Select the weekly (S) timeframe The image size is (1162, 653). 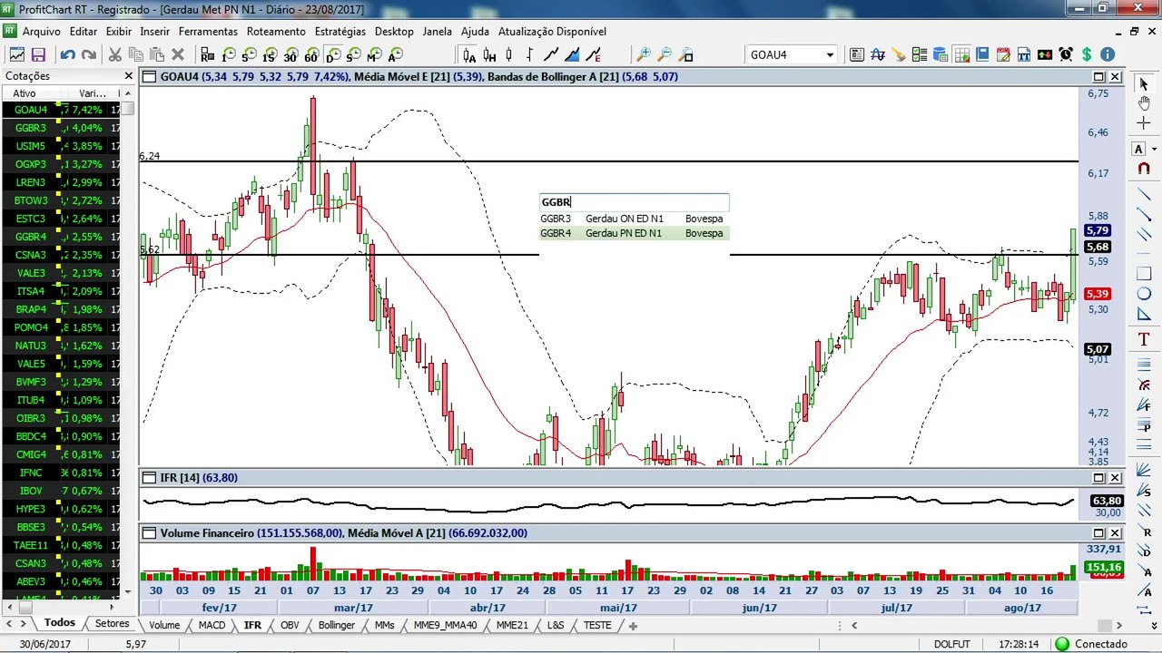coord(353,54)
